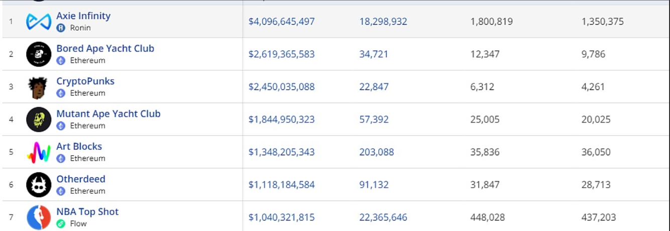This screenshot has height=231, width=670.
Task: Select the Art Blocks collection name
Action: (79, 147)
